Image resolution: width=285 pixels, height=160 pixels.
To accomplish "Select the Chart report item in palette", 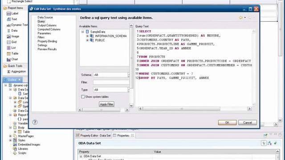I will pos(12,59).
